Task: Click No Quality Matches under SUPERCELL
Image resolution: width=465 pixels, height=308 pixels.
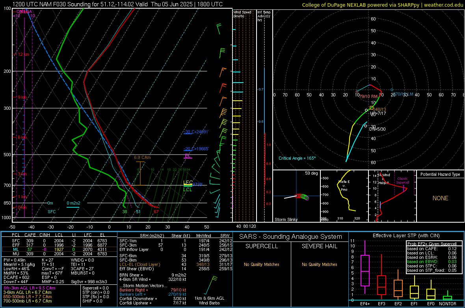Action: (262, 264)
